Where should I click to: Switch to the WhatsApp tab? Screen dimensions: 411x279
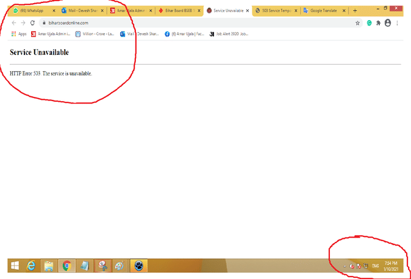pos(30,10)
